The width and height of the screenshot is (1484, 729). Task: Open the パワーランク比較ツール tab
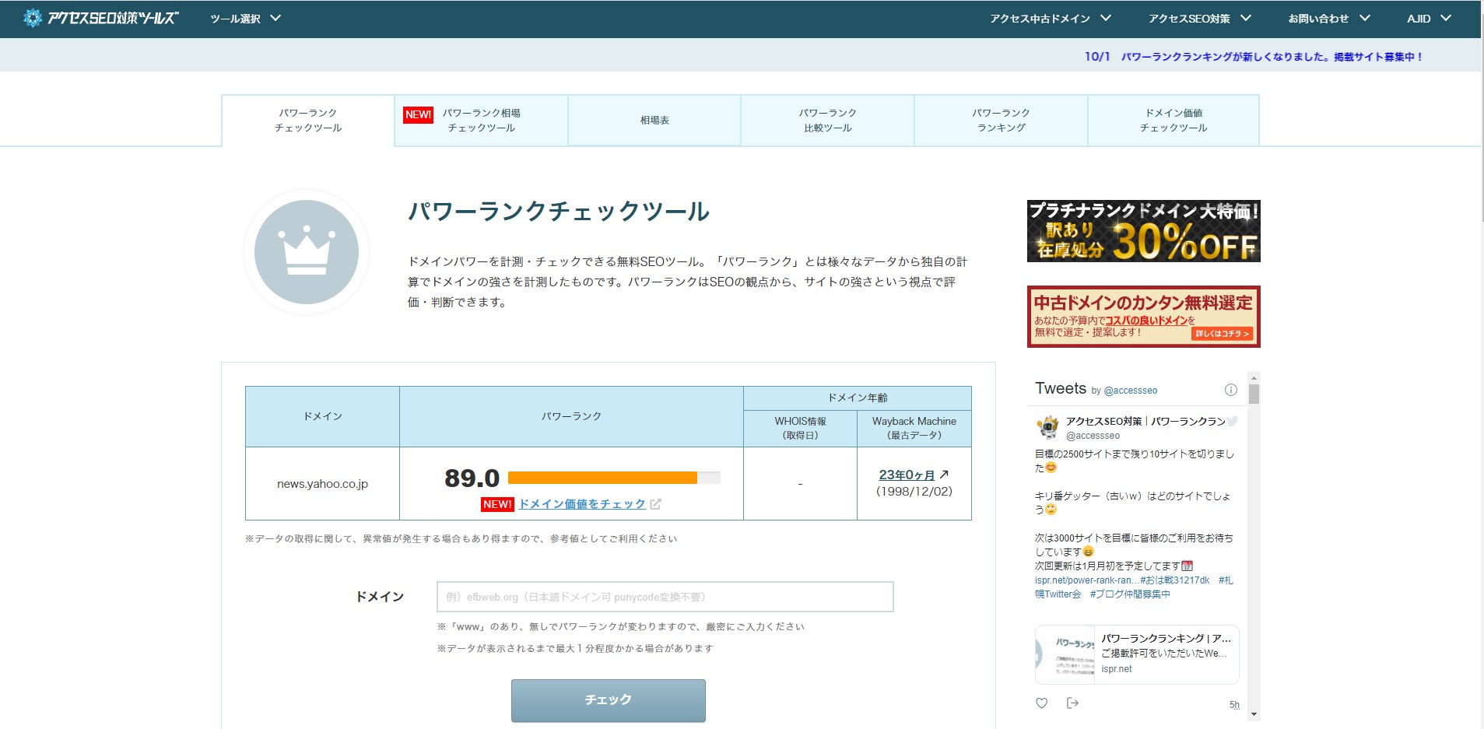pyautogui.click(x=827, y=121)
